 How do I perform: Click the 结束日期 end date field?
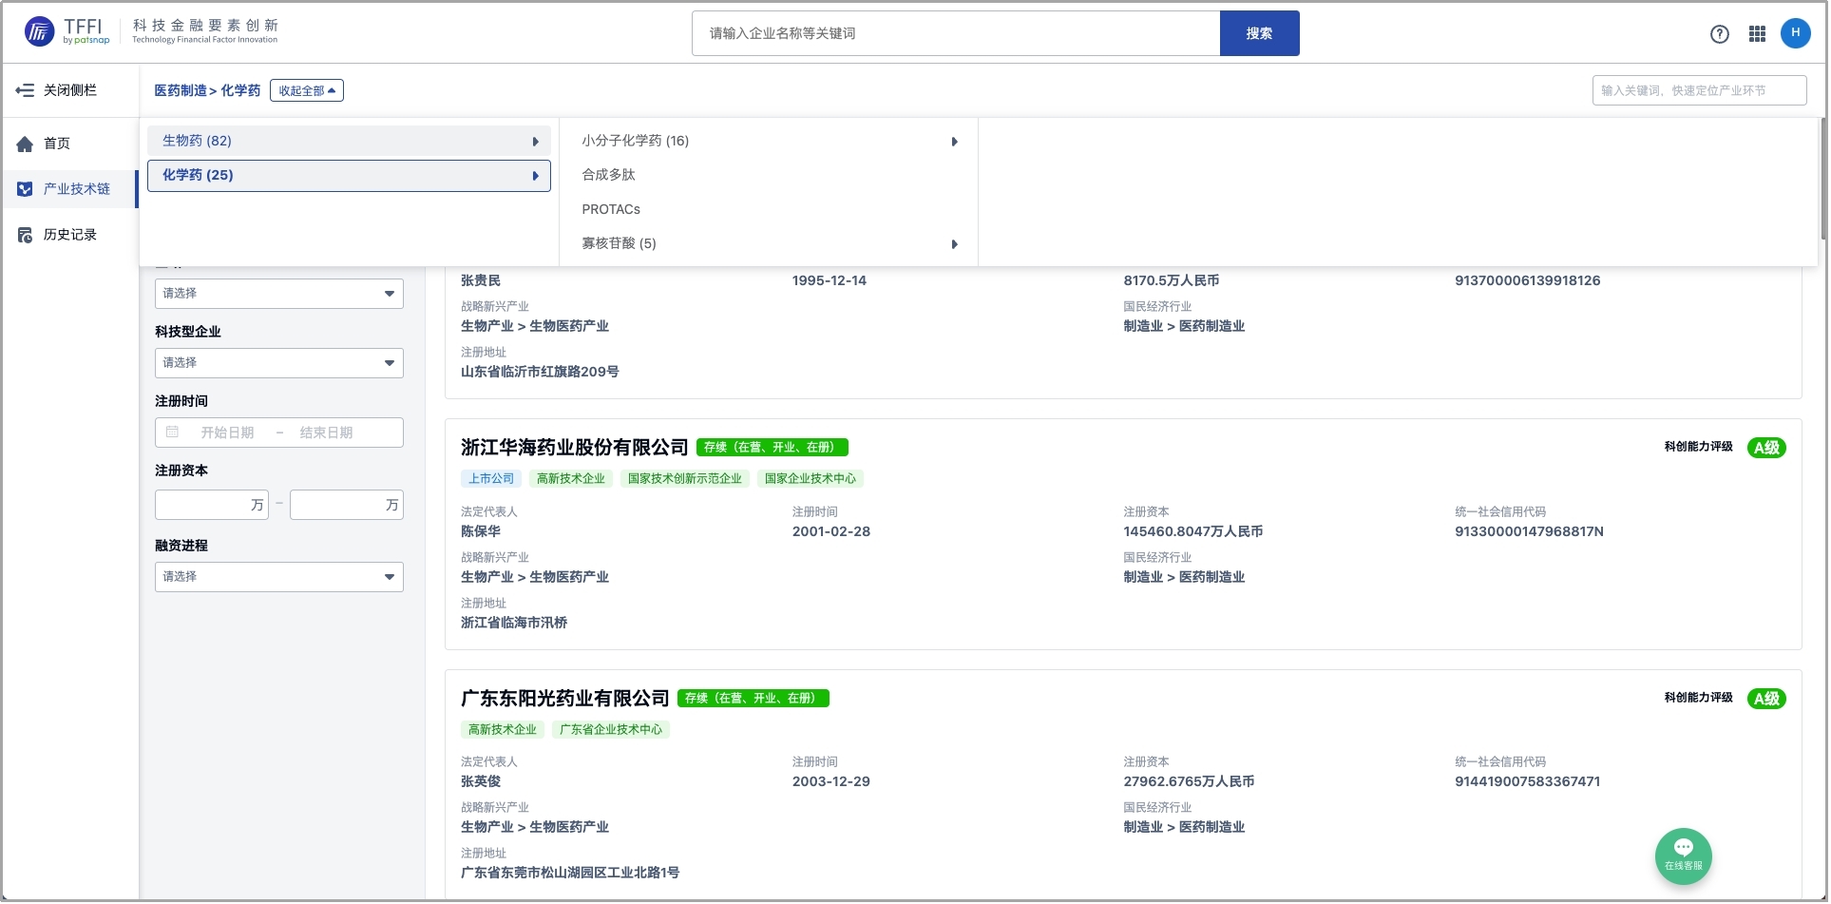point(327,433)
